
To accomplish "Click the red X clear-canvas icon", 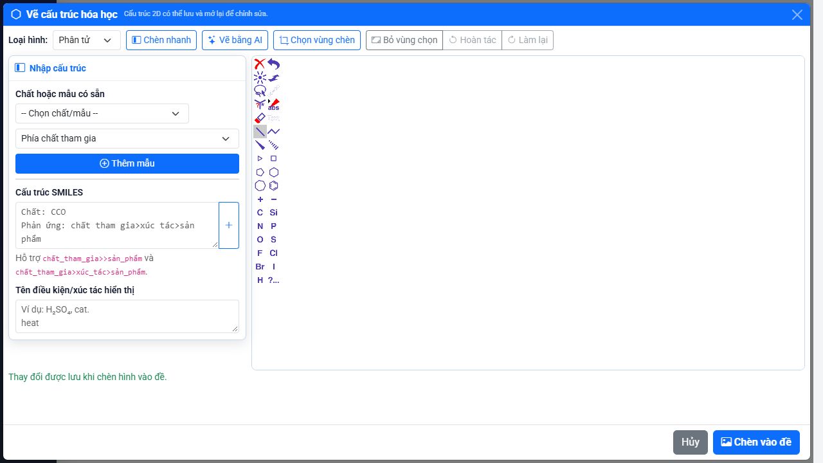I will [x=260, y=64].
